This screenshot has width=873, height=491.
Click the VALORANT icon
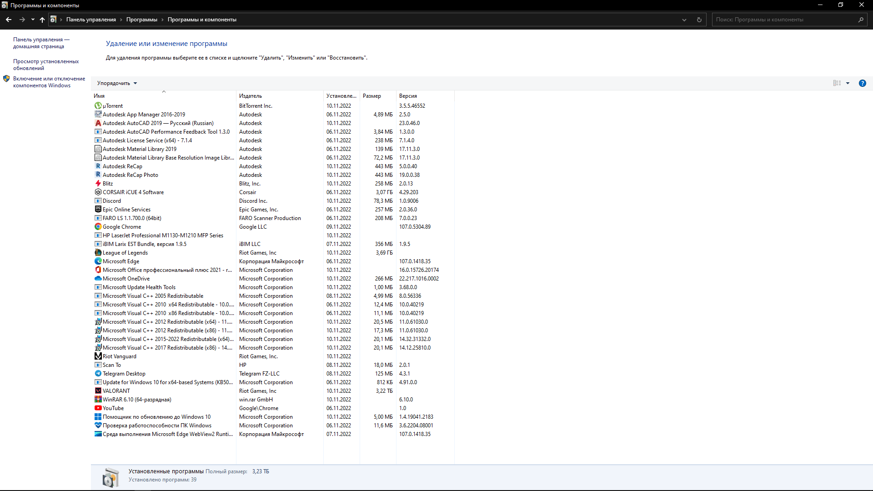click(98, 391)
